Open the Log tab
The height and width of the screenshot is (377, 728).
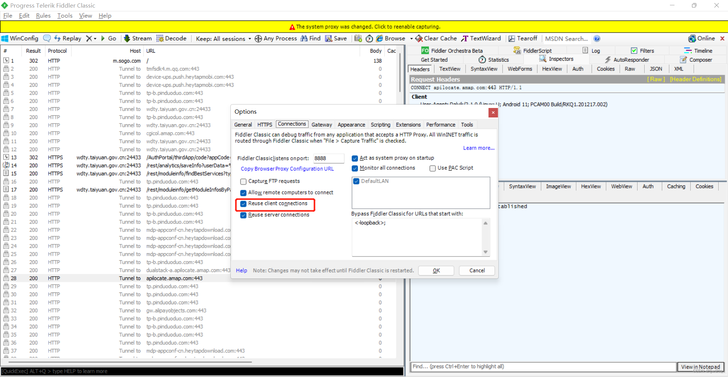[591, 50]
